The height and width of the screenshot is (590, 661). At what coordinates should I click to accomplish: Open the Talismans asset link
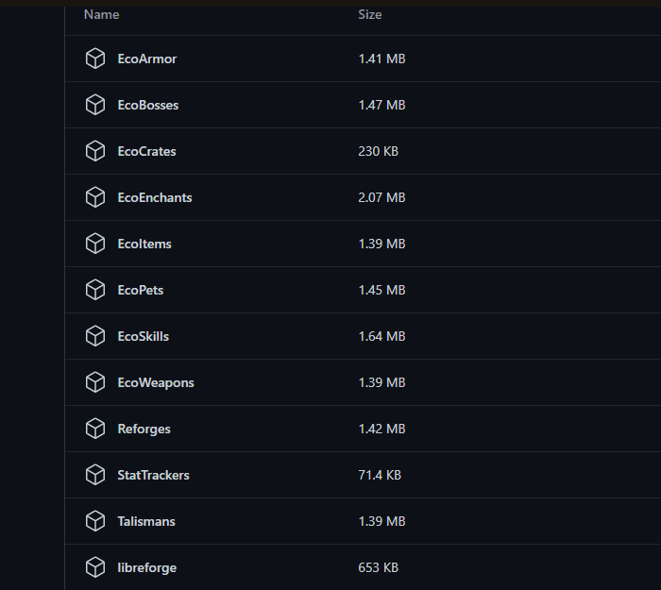click(146, 521)
